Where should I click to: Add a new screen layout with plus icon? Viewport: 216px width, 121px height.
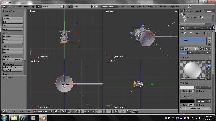(62, 7)
